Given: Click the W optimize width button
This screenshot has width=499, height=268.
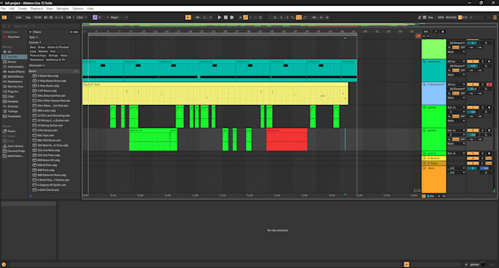Looking at the screenshot, I should pyautogui.click(x=444, y=196).
